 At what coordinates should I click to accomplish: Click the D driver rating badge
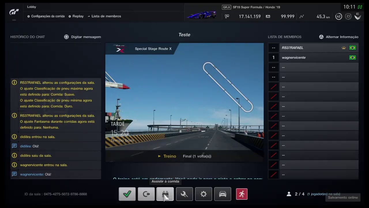pyautogui.click(x=348, y=16)
